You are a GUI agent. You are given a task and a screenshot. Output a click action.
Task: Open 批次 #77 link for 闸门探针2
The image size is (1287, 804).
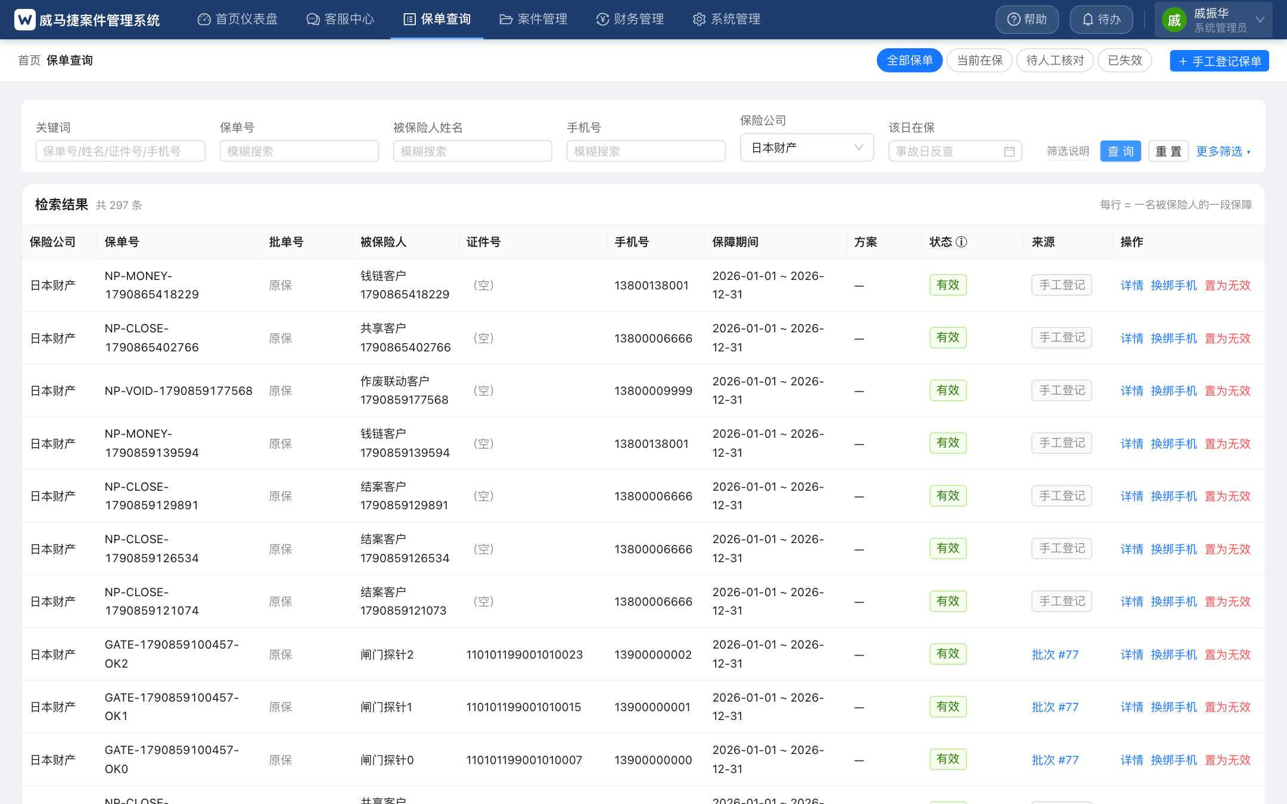click(1055, 655)
